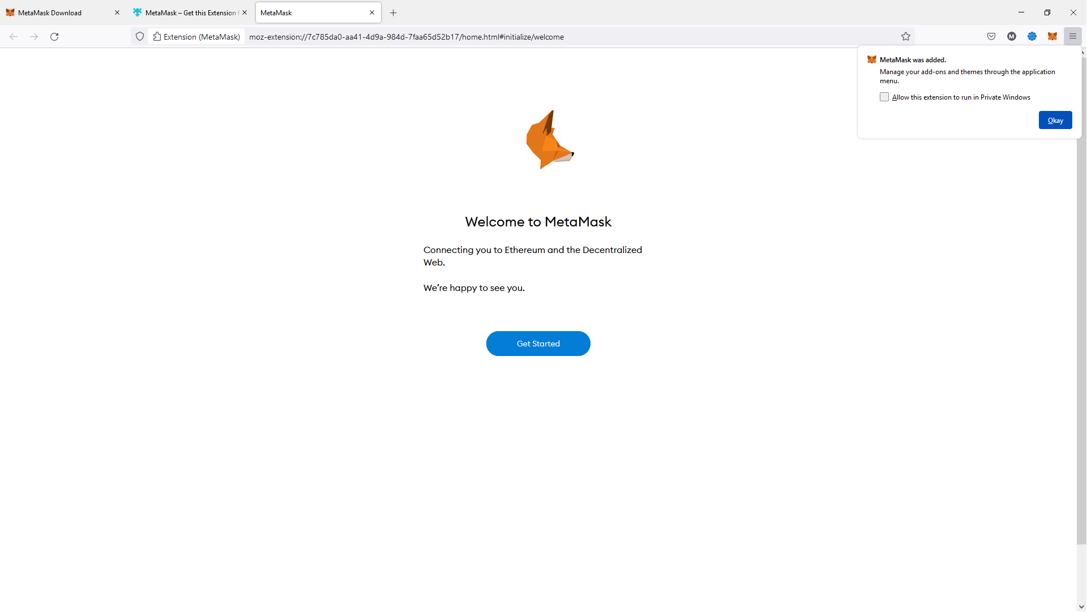Close the MetaMask – Get this Extension tab
The height and width of the screenshot is (613, 1087).
click(245, 12)
